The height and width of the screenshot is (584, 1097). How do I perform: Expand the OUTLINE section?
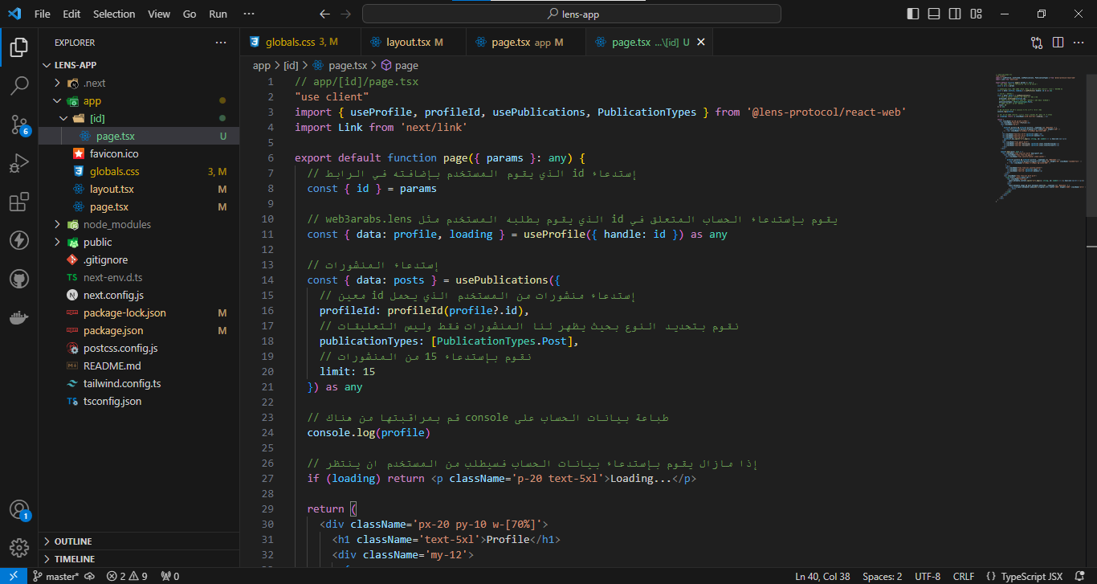pyautogui.click(x=73, y=541)
